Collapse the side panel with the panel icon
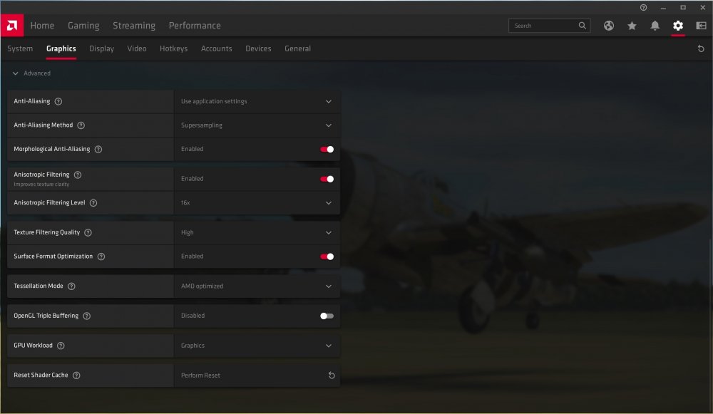The height and width of the screenshot is (414, 713). pyautogui.click(x=702, y=25)
